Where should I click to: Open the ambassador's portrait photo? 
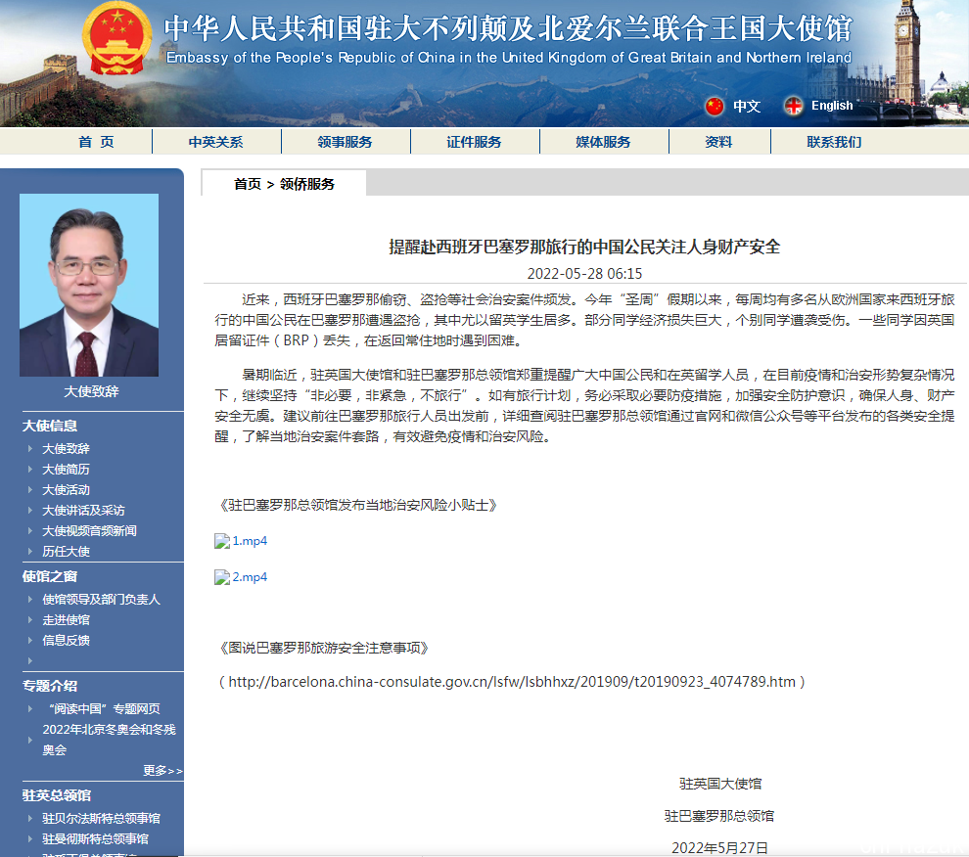pos(89,285)
